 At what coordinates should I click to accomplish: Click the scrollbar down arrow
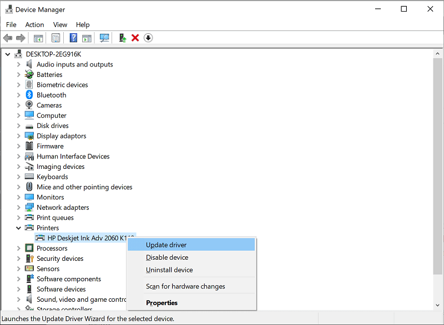[437, 305]
